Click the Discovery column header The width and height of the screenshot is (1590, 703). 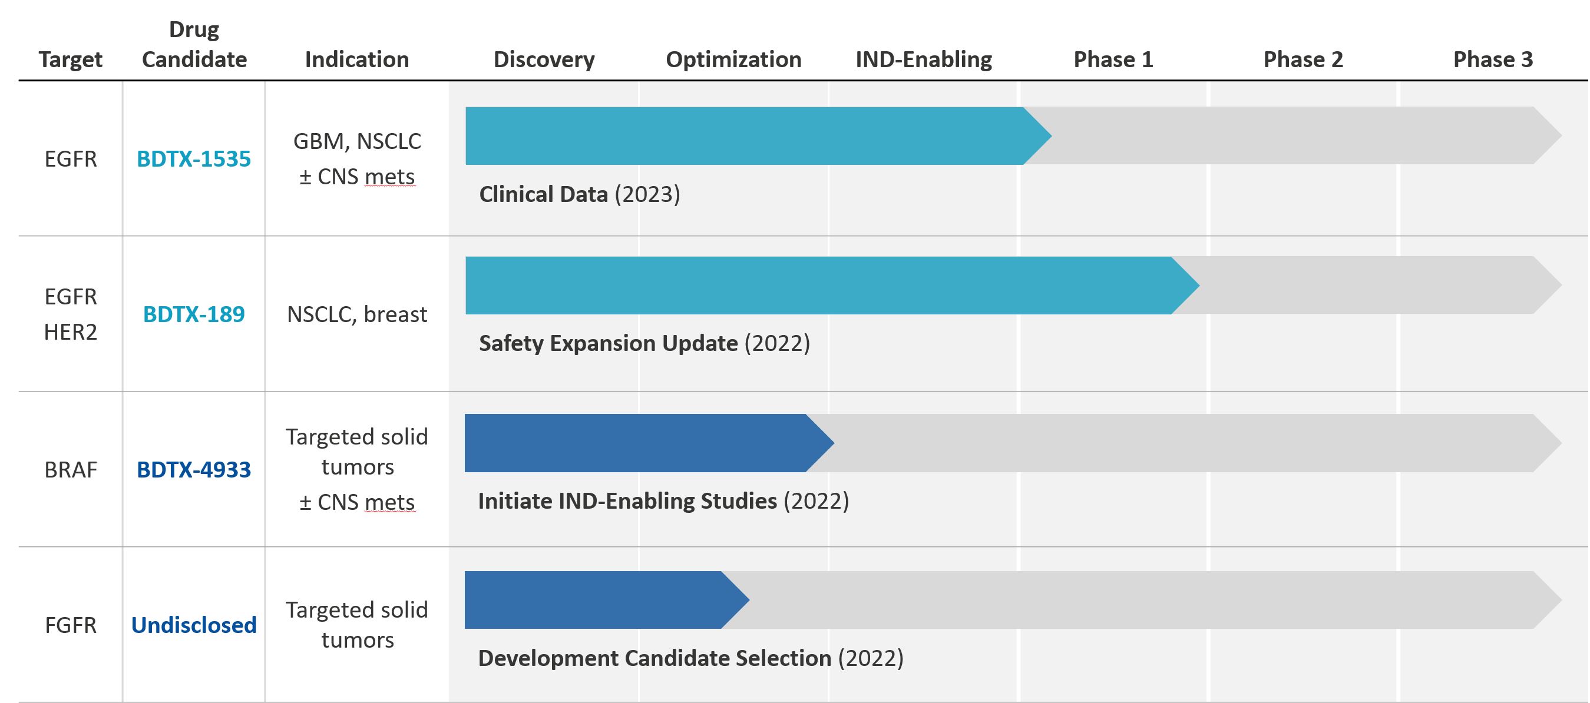[x=544, y=60]
